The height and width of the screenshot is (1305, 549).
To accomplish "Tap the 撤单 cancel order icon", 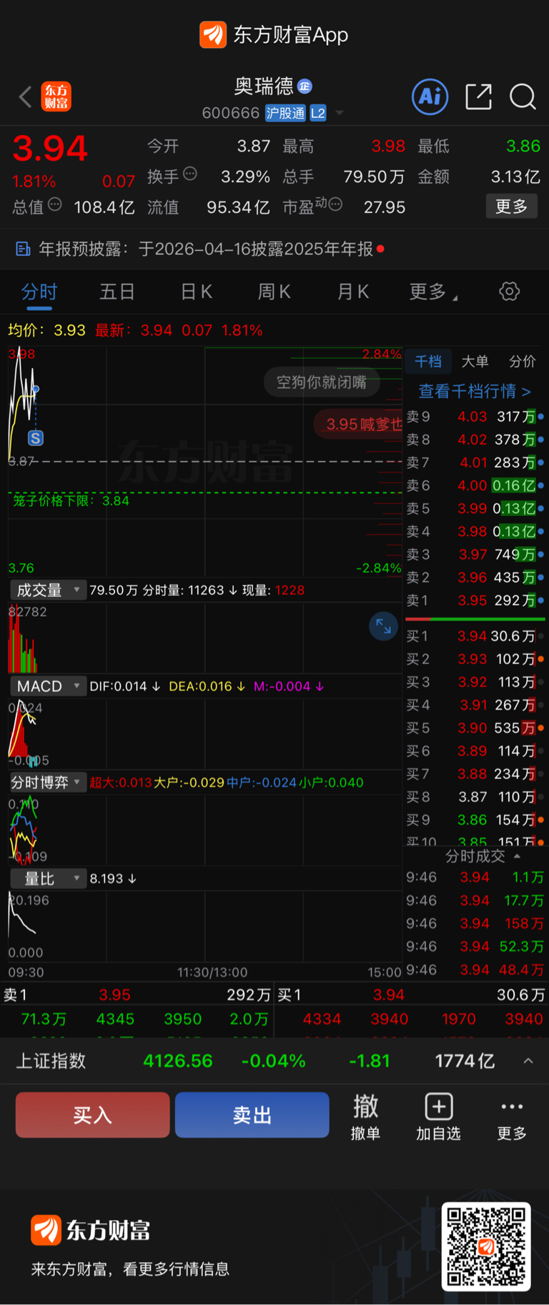I will [365, 1116].
